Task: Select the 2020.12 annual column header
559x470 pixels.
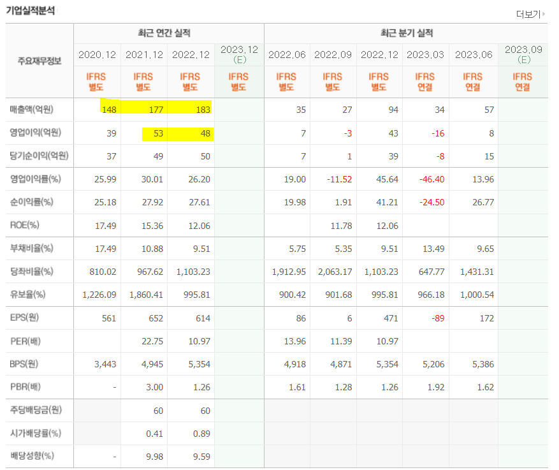Action: click(x=97, y=55)
